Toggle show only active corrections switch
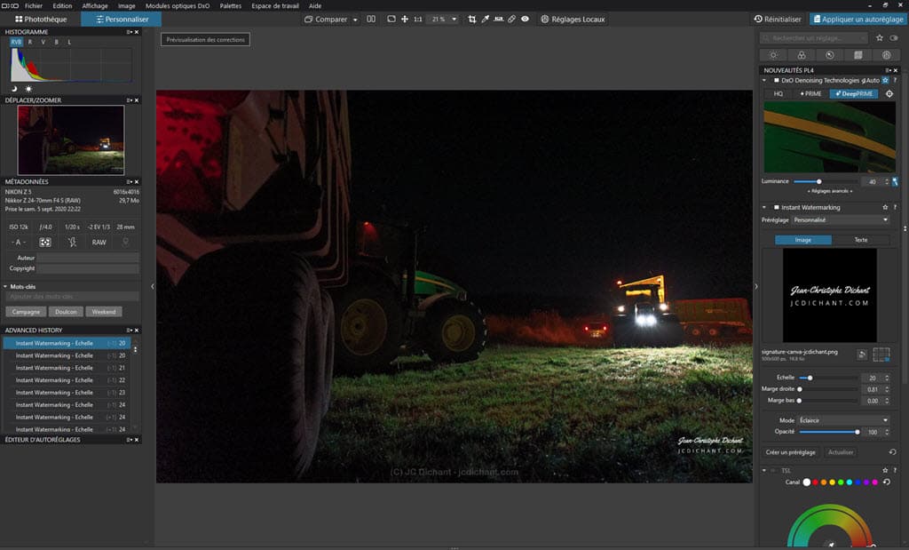 [x=894, y=37]
